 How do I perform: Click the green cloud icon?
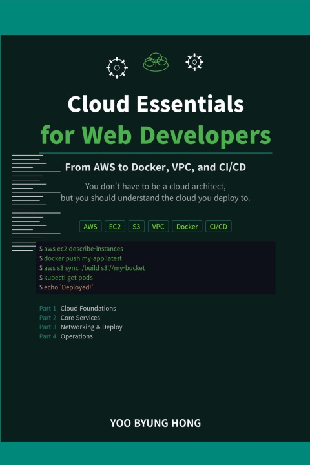(156, 62)
